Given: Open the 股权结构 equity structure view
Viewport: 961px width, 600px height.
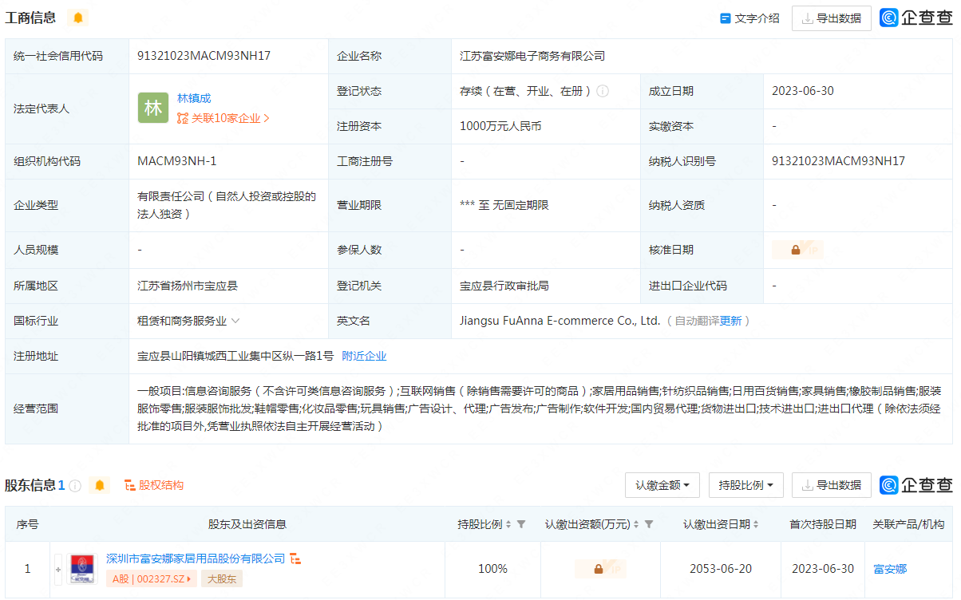Looking at the screenshot, I should coord(154,485).
